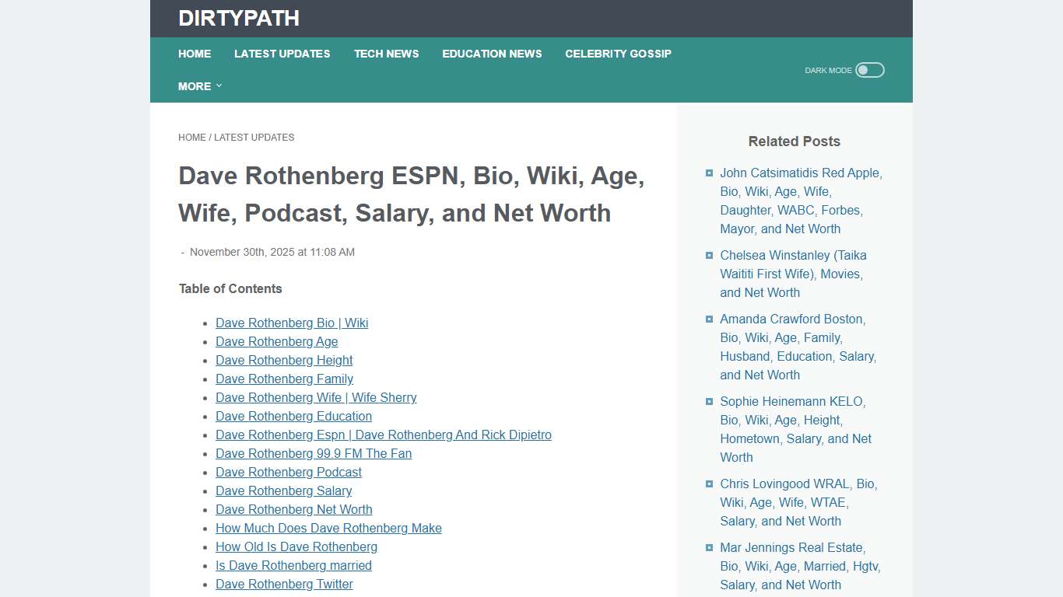Open the Dave Rothenberg Twitter link
Viewport: 1063px width, 597px height.
tap(284, 584)
